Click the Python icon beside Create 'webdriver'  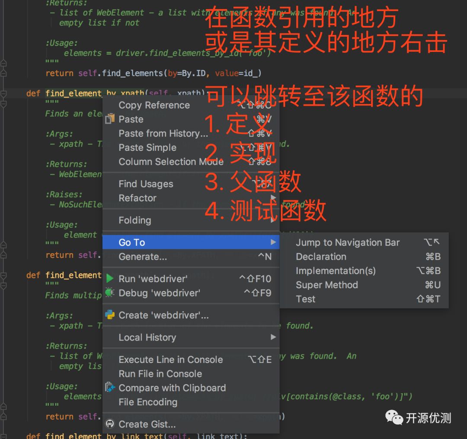click(110, 315)
